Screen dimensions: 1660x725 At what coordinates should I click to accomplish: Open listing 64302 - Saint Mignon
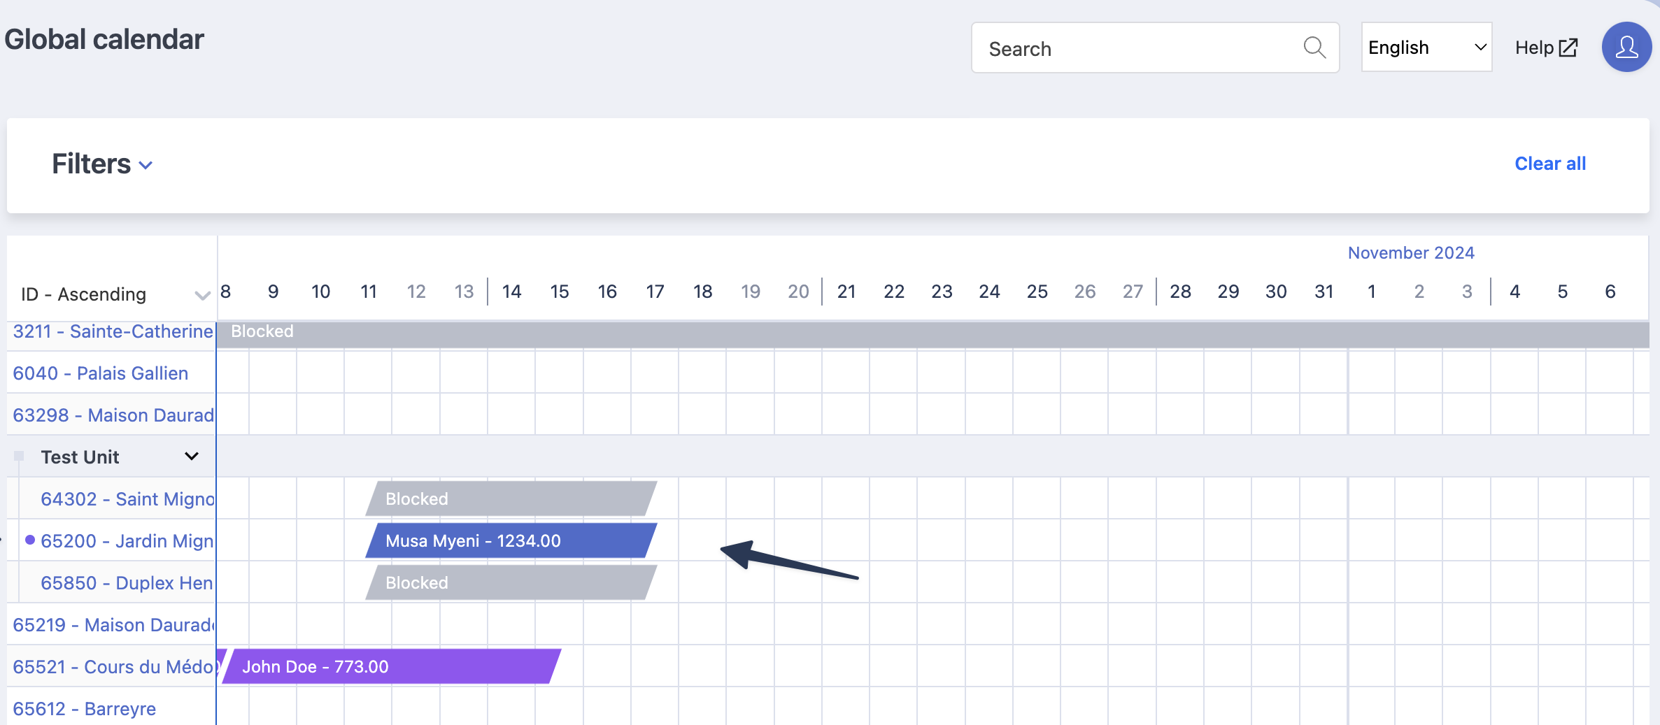127,499
